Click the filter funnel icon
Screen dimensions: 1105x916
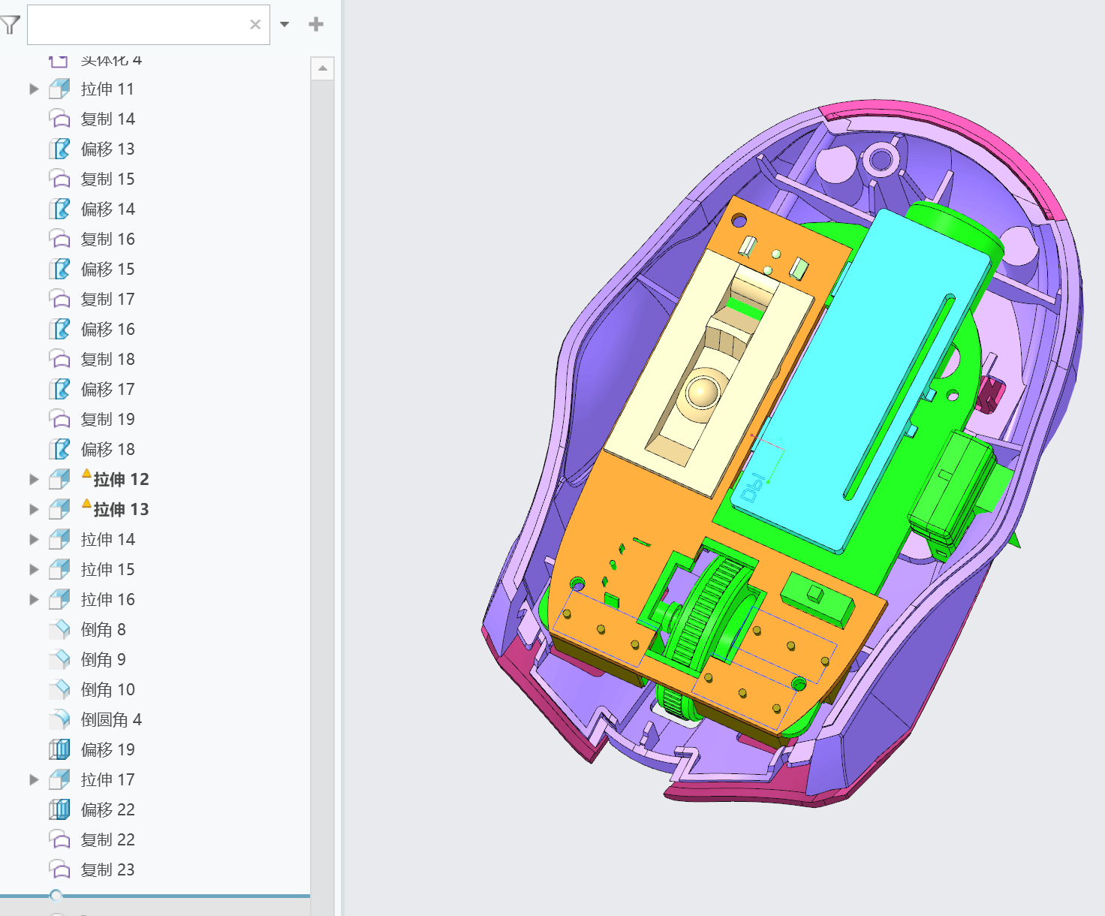click(10, 25)
